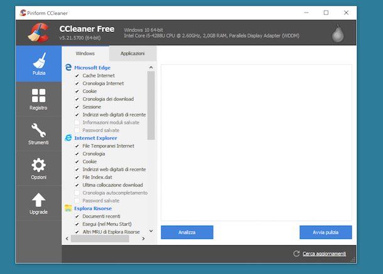Click the pear icon in the header
The image size is (383, 274).
point(338,33)
